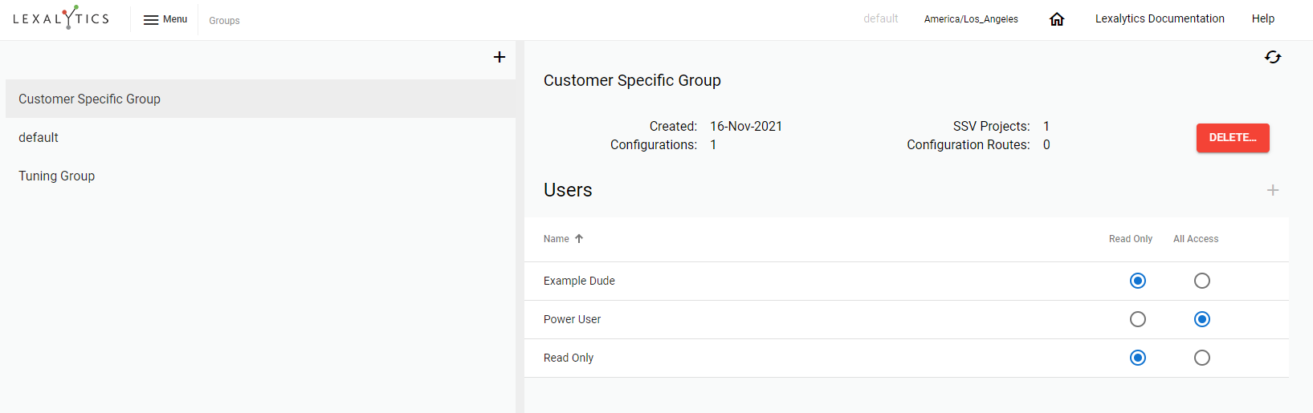Set Example Dude to All Access
This screenshot has height=413, width=1313.
click(x=1201, y=281)
